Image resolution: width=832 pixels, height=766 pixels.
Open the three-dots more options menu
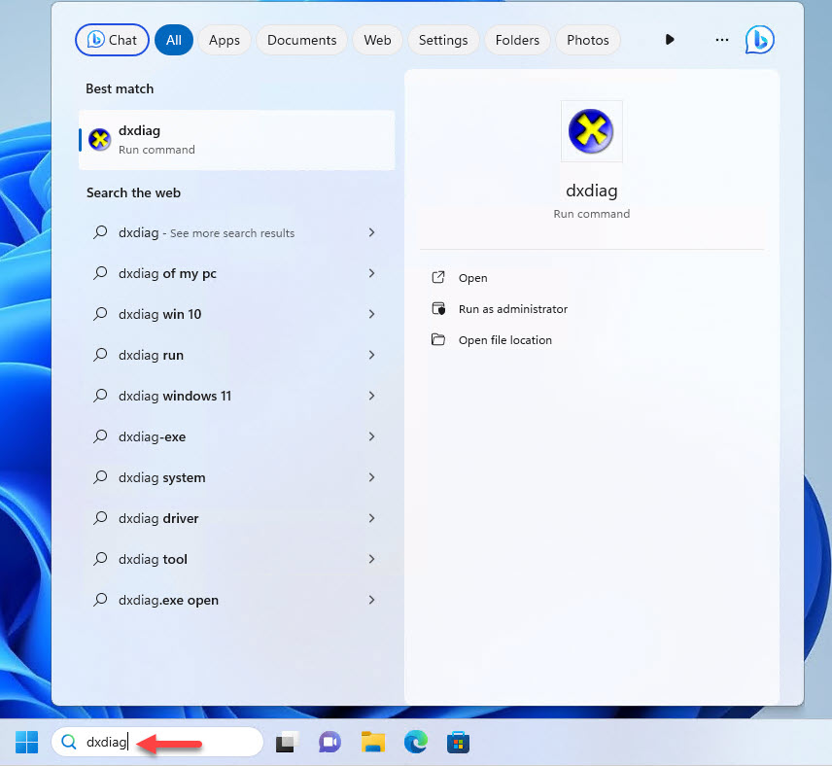click(x=721, y=40)
